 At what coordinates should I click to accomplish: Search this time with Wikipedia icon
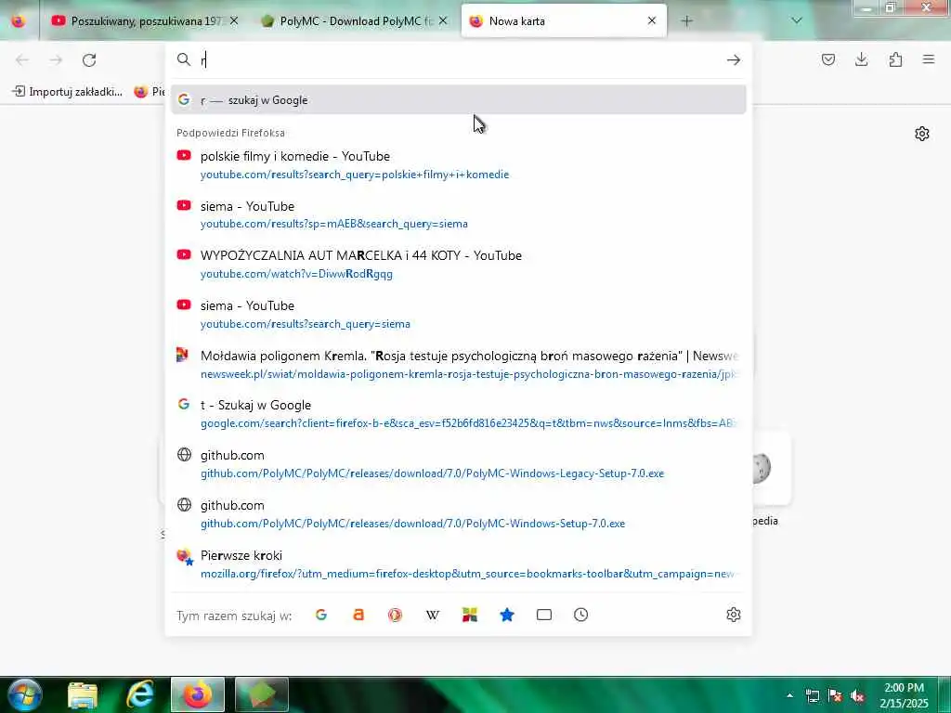pos(433,615)
